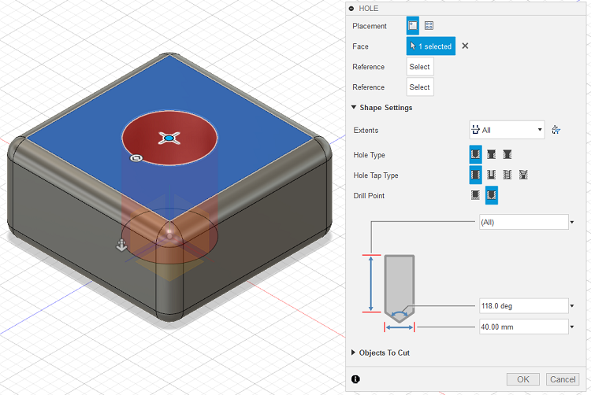Open the Extents dropdown set to All
This screenshot has width=591, height=395.
(507, 130)
